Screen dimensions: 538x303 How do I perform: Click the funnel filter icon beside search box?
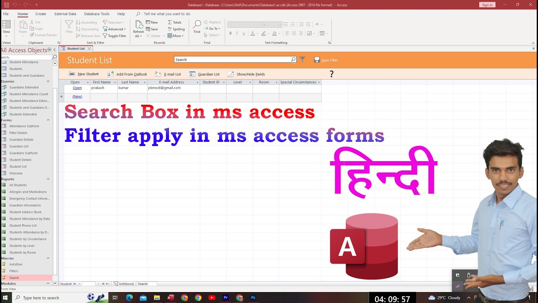pos(302,60)
